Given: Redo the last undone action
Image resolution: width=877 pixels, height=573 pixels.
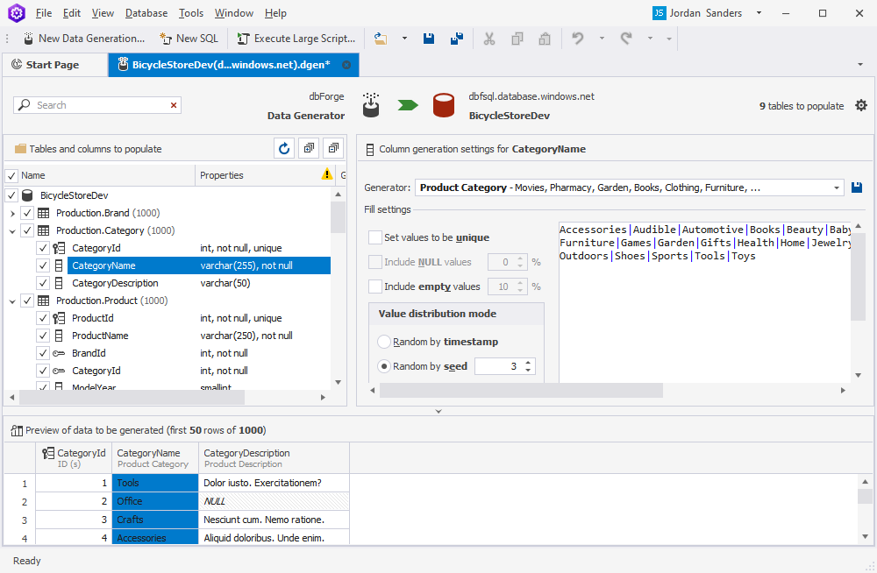Looking at the screenshot, I should point(626,39).
